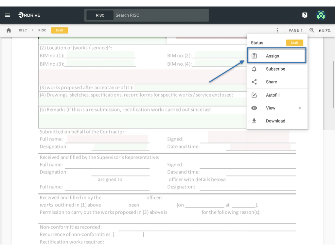Click the help question mark icon

click(305, 15)
